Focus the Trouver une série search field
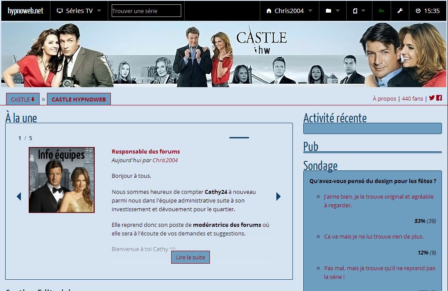Screen dimensions: 448x291 [x=146, y=11]
